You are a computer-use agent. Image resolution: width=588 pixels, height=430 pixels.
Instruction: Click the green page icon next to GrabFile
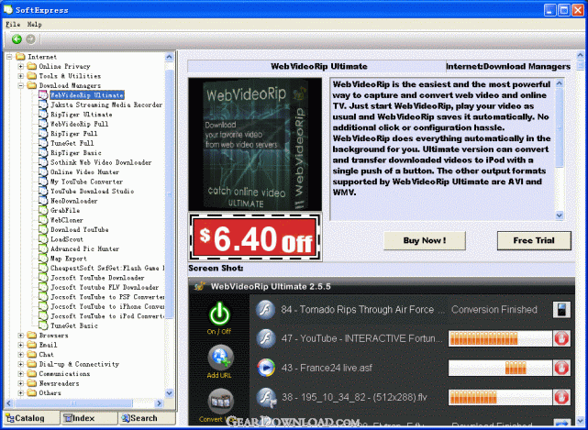(x=43, y=210)
